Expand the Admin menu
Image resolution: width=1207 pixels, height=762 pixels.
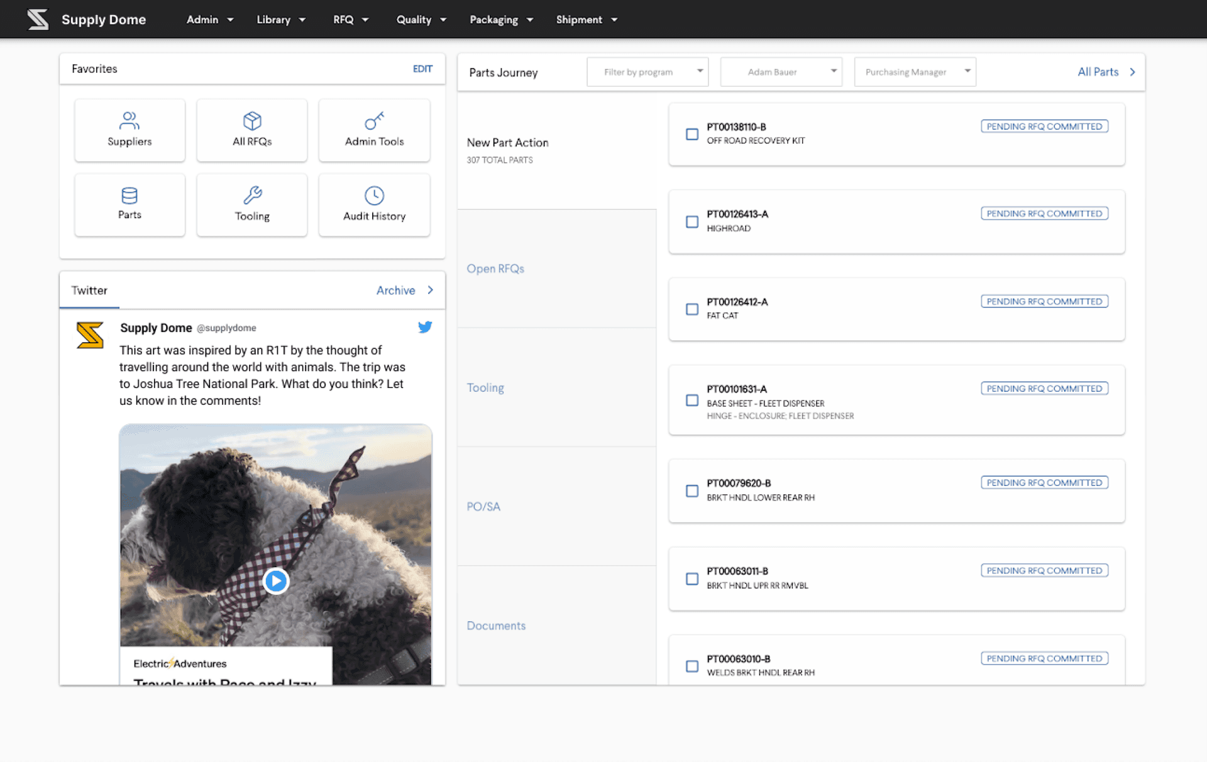210,19
